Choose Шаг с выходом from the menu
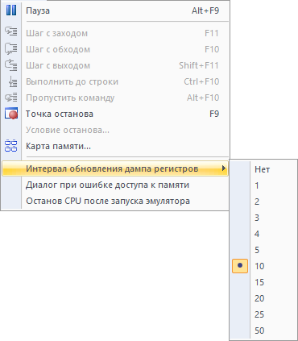This screenshot has width=298, height=341. point(115,65)
